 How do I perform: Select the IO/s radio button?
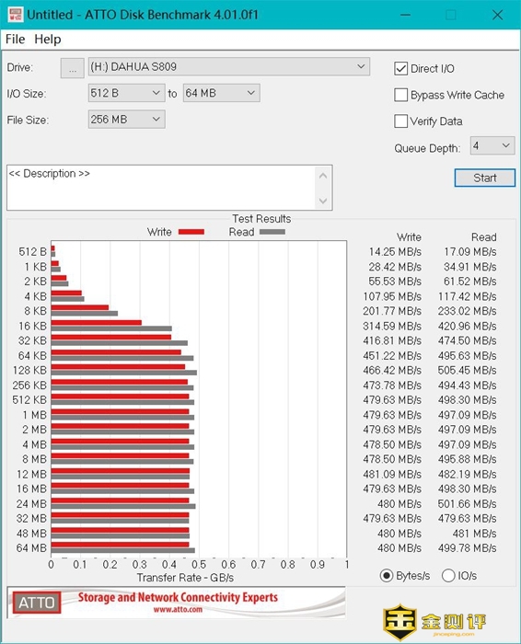(x=448, y=576)
